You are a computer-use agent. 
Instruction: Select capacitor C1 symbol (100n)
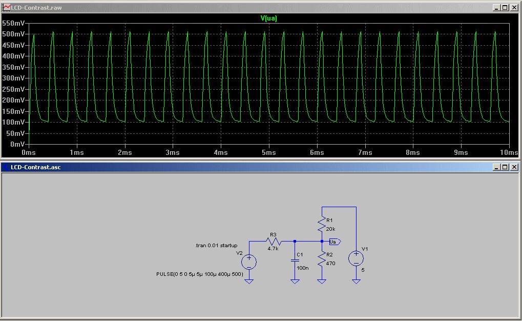coord(295,260)
